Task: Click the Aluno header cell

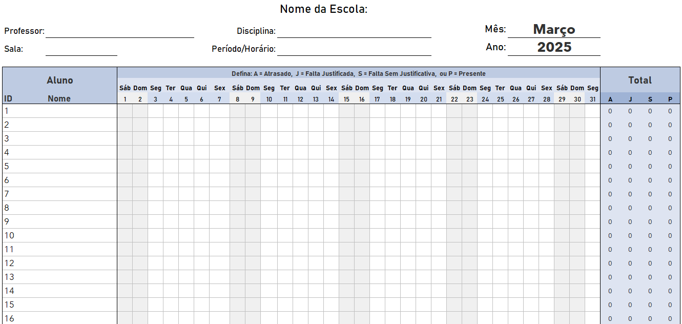Action: click(60, 80)
